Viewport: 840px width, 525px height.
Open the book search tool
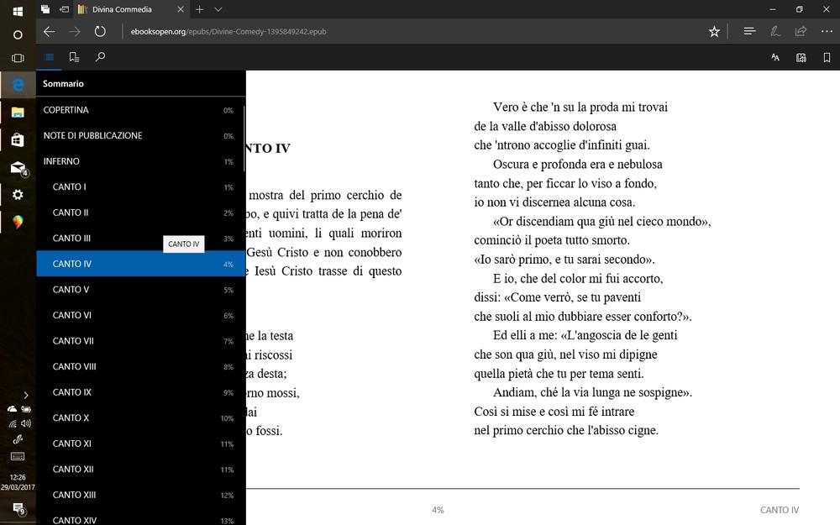100,57
